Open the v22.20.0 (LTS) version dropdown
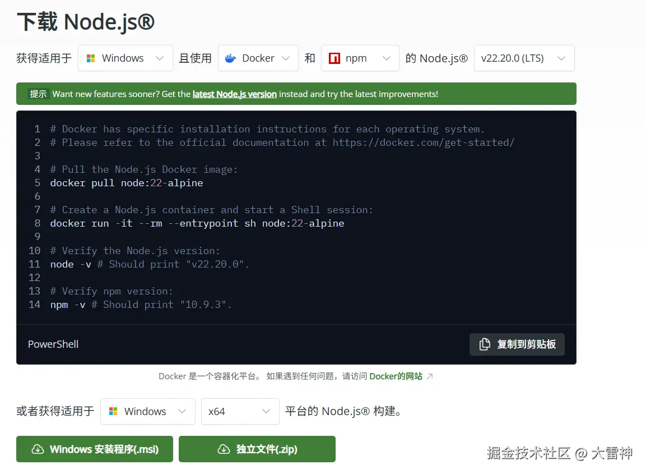The image size is (646, 474). tap(524, 58)
